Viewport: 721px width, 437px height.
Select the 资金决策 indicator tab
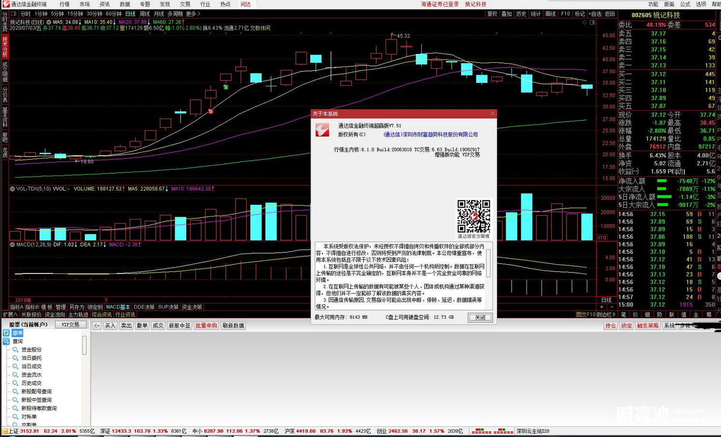click(192, 307)
